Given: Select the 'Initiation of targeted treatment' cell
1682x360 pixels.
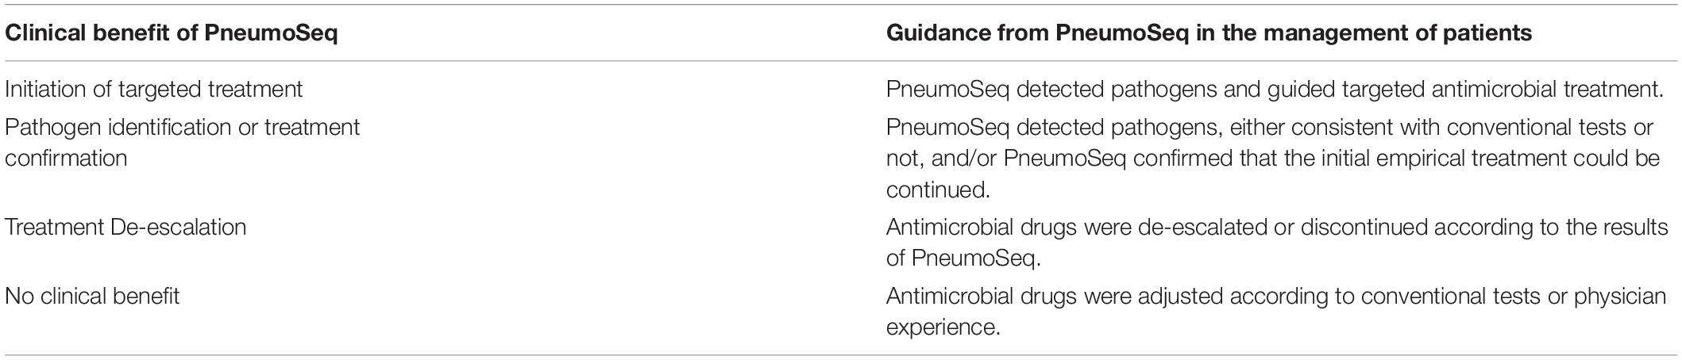Looking at the screenshot, I should pyautogui.click(x=154, y=89).
